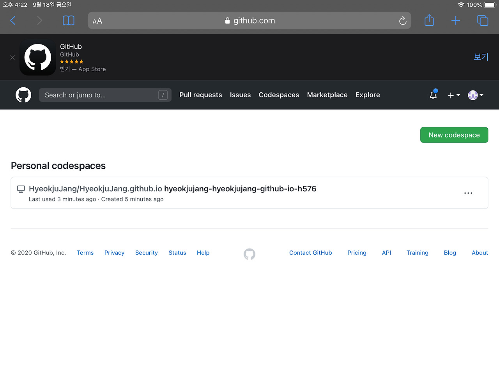
Task: Click the GitHub octocat logo in navbar
Action: [23, 95]
